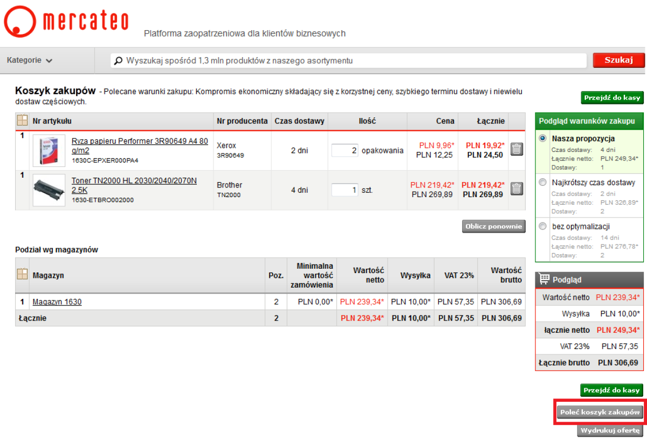Choose the bez optymalizacji option
Image resolution: width=647 pixels, height=447 pixels.
coord(542,226)
